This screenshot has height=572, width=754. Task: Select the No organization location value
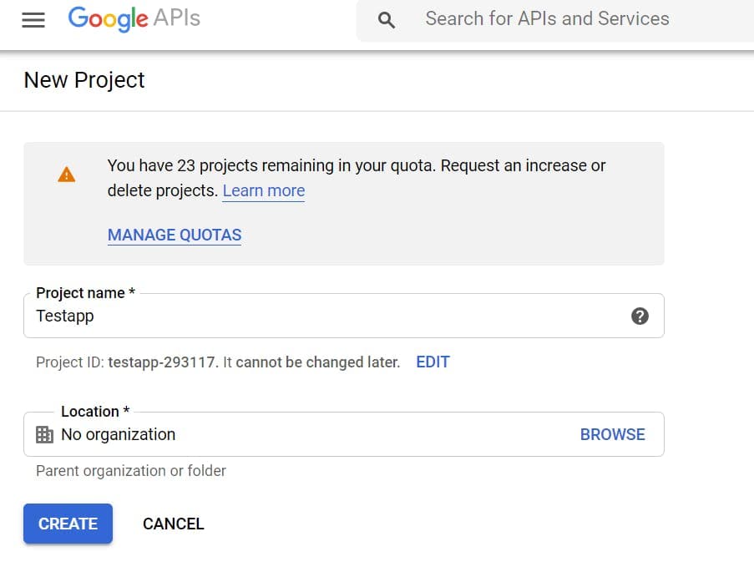click(118, 434)
